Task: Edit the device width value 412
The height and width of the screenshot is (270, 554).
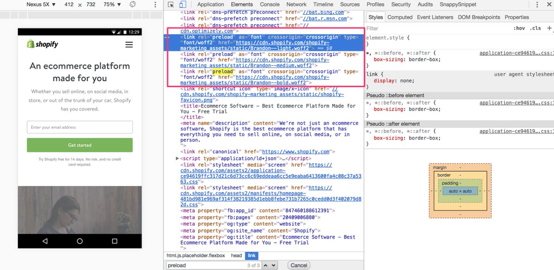Action: [x=69, y=4]
